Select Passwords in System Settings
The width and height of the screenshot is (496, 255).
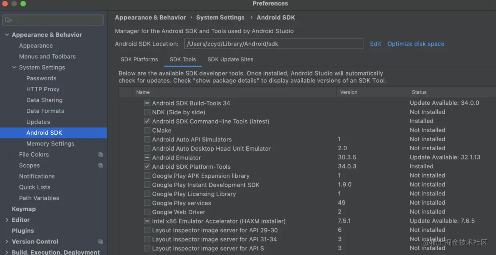(41, 78)
